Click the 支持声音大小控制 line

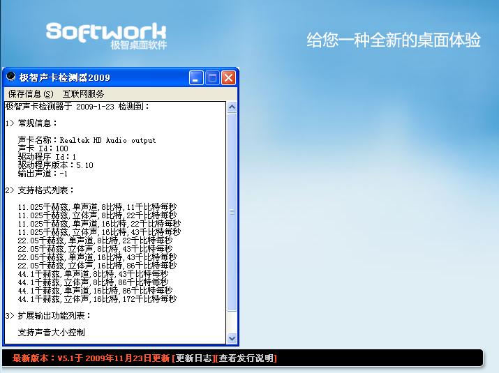pos(51,333)
